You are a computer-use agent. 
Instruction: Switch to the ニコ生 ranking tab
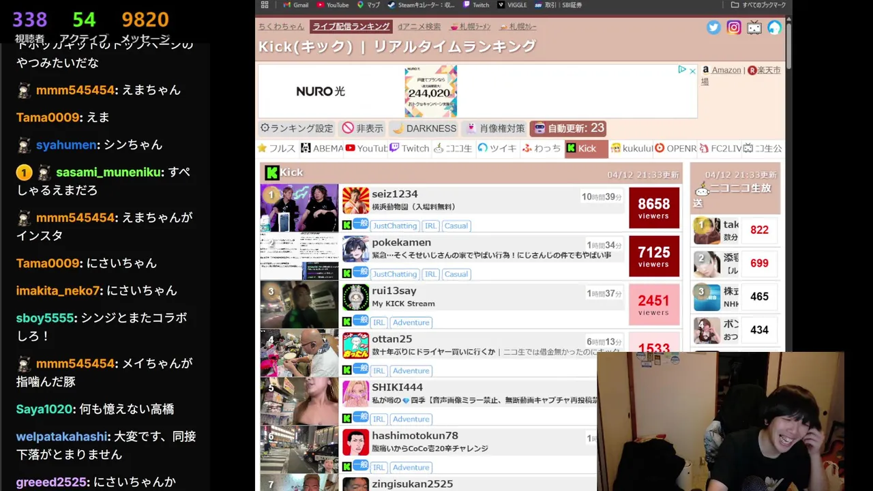(453, 148)
